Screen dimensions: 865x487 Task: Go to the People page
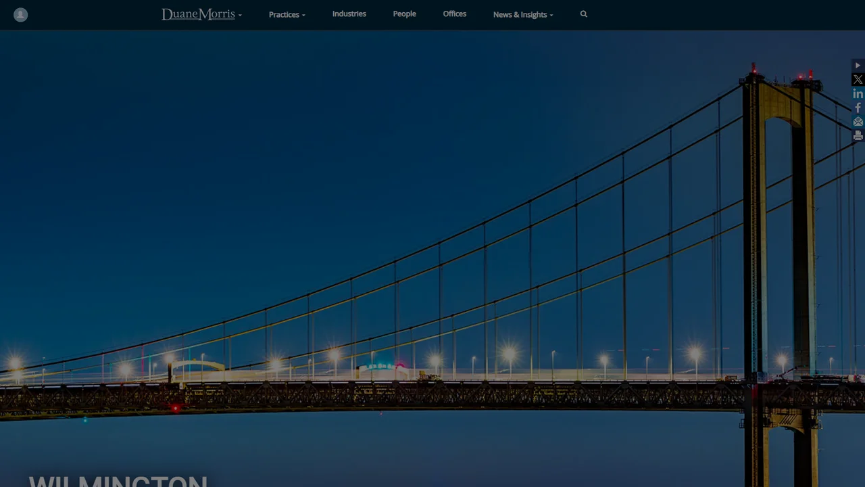[405, 14]
